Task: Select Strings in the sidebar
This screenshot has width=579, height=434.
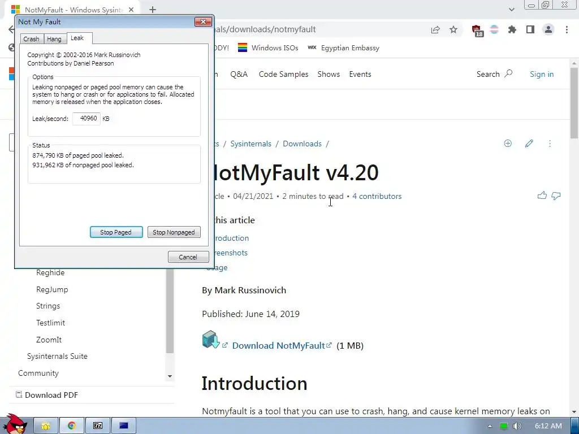Action: click(x=48, y=306)
